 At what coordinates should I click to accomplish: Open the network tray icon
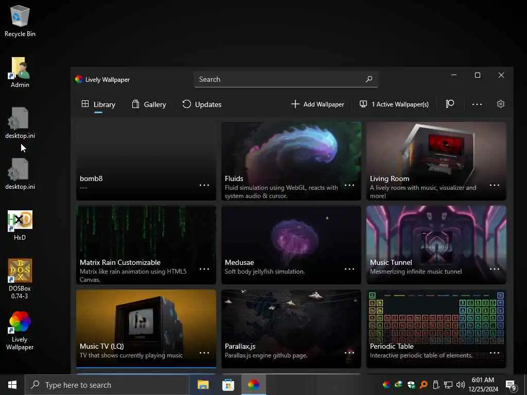(x=448, y=385)
